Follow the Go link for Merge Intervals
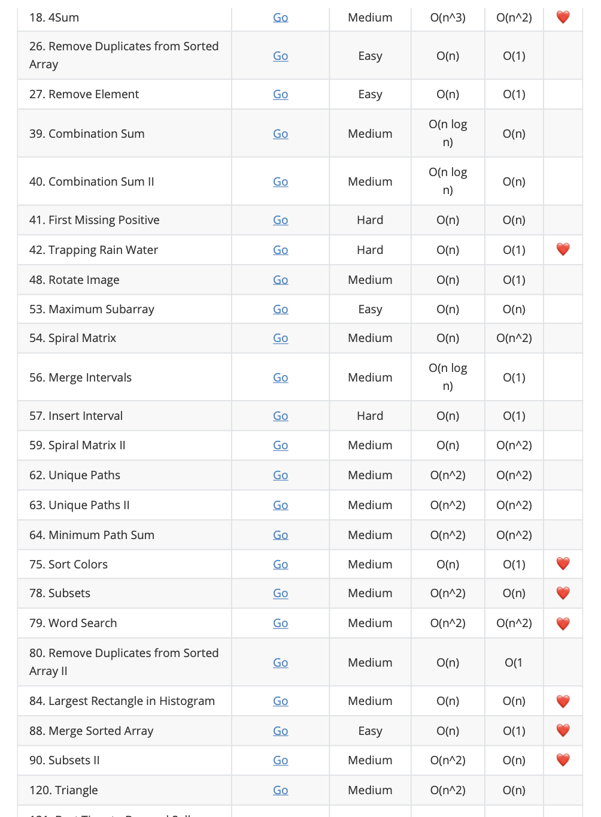The width and height of the screenshot is (601, 817). (280, 378)
